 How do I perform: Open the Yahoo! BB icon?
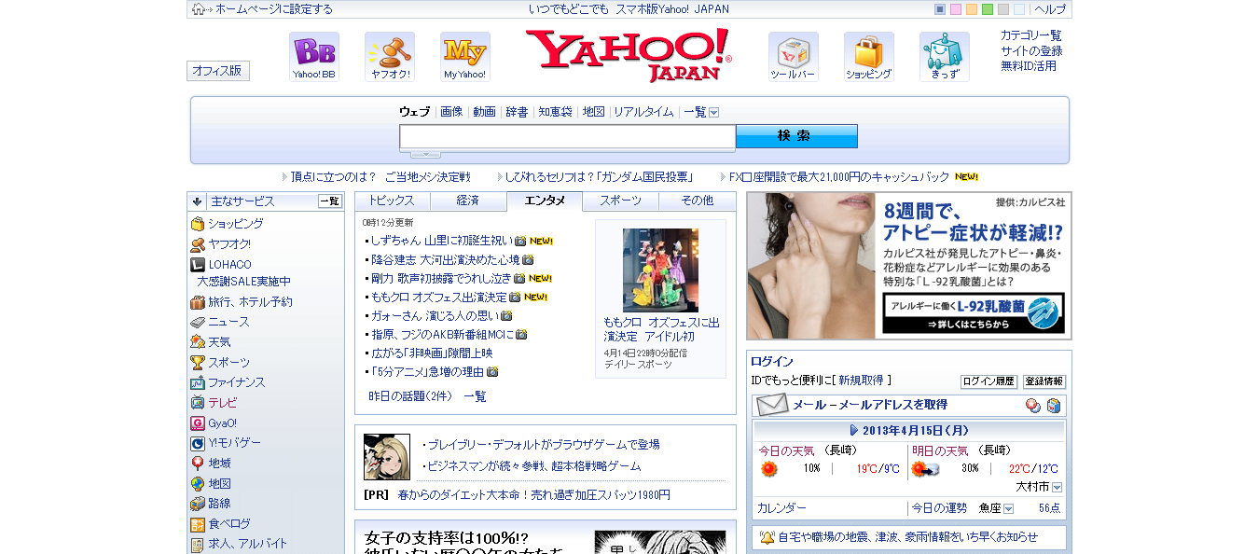pos(314,57)
